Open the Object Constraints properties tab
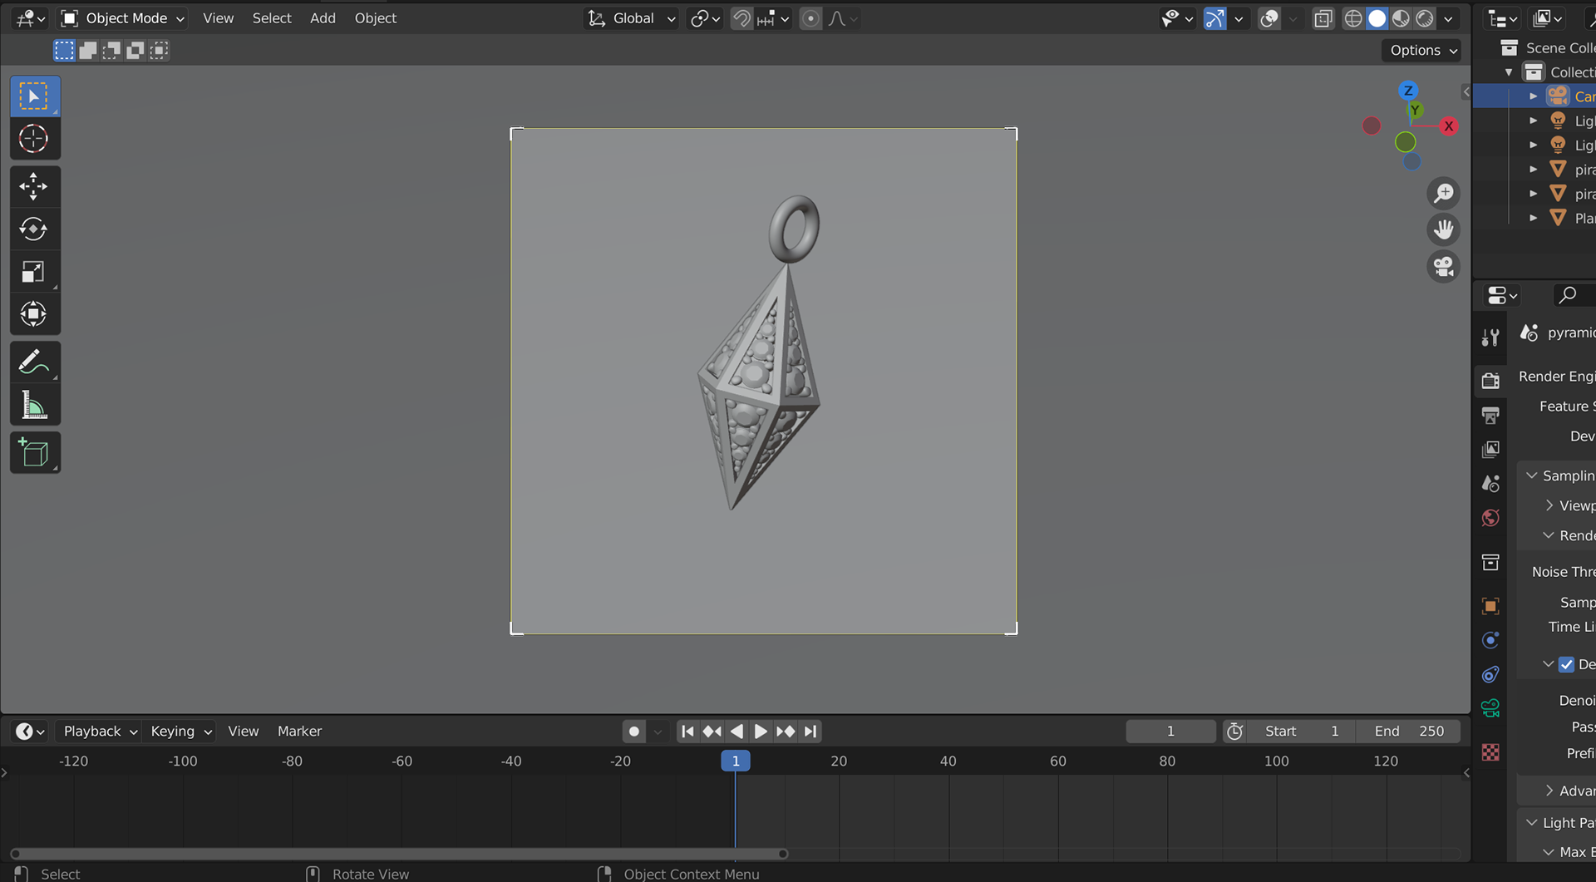1596x882 pixels. coord(1490,674)
